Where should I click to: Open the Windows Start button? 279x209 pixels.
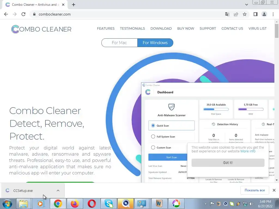(7, 204)
